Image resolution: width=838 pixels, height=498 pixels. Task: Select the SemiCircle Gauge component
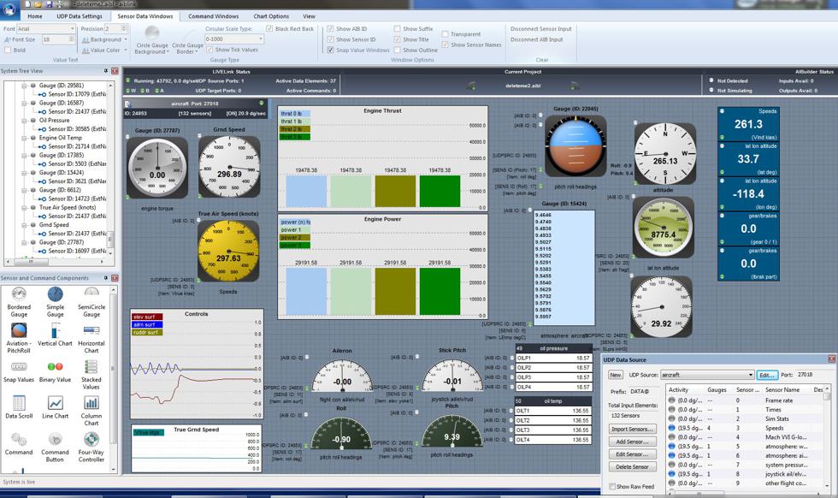point(91,302)
